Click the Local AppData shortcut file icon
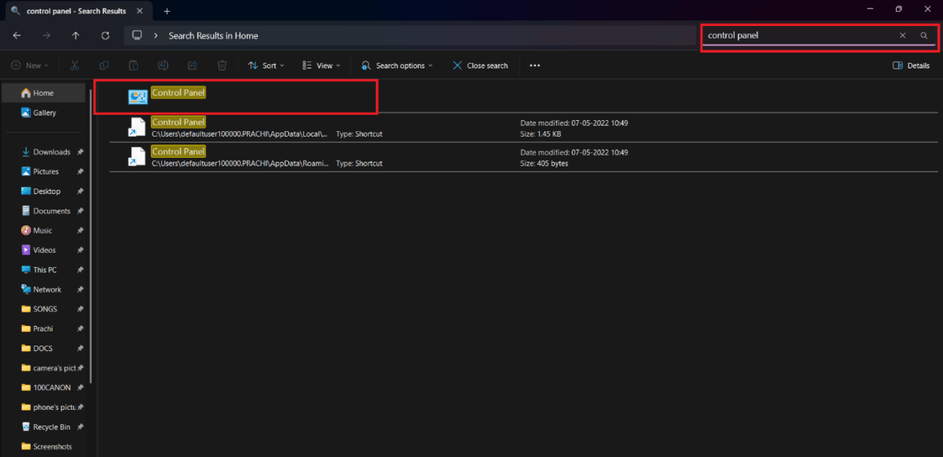 [x=138, y=127]
